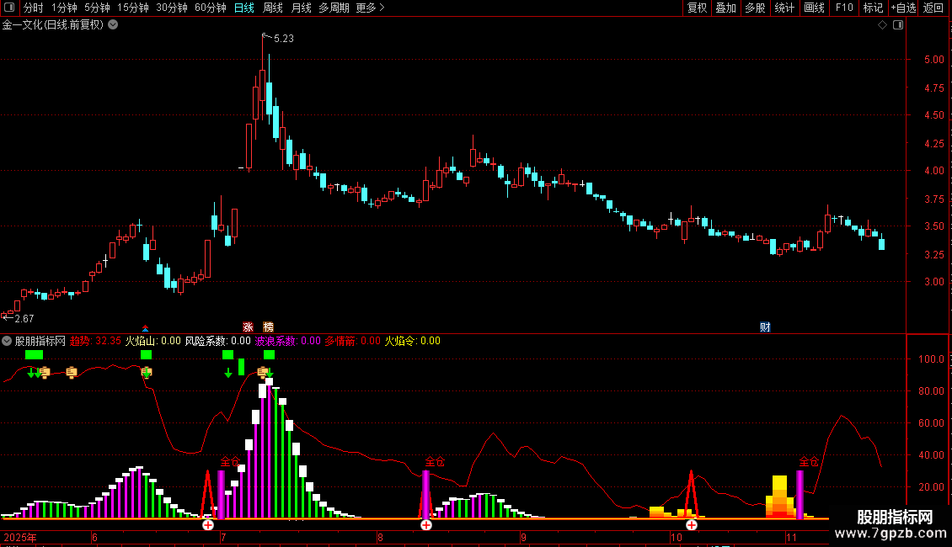Click the circled plus marker near August
This screenshot has height=547, width=952.
coord(426,524)
